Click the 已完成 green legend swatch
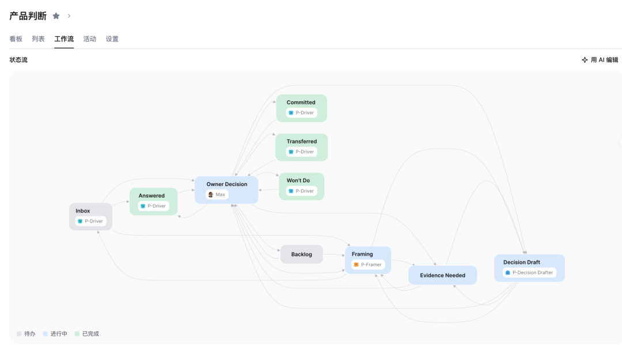 click(77, 334)
